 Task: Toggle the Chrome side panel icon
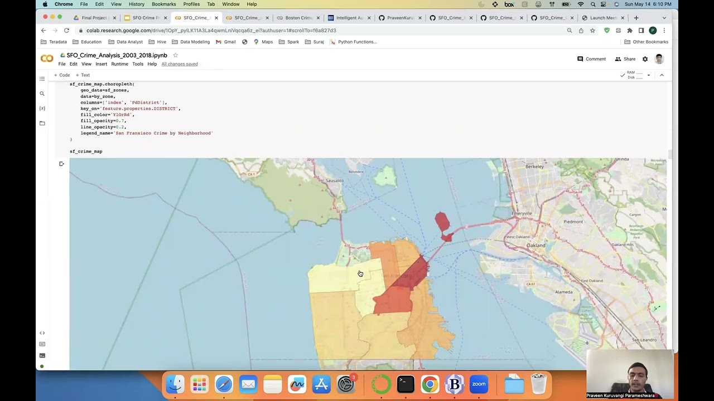[x=641, y=31]
